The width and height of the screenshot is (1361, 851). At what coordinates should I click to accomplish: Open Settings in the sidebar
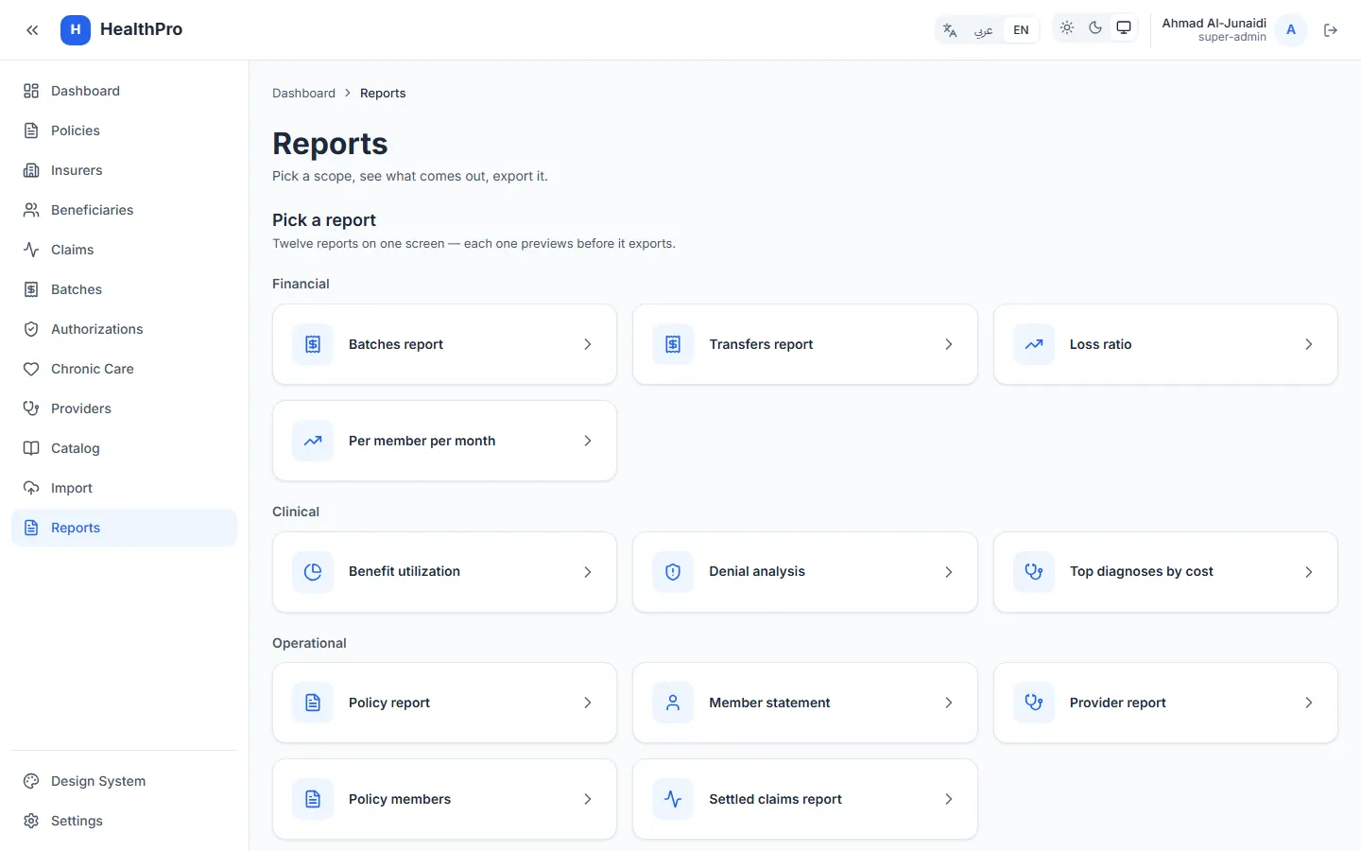tap(124, 821)
